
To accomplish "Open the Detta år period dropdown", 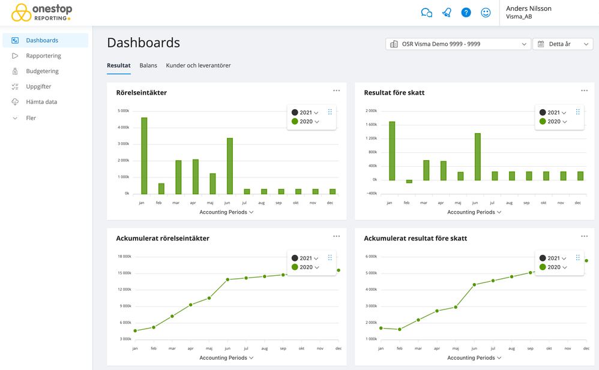I will click(563, 44).
